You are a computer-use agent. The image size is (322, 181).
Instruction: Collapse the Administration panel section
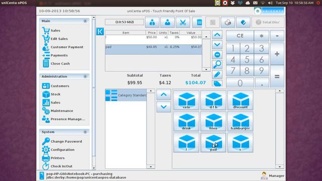tap(85, 76)
